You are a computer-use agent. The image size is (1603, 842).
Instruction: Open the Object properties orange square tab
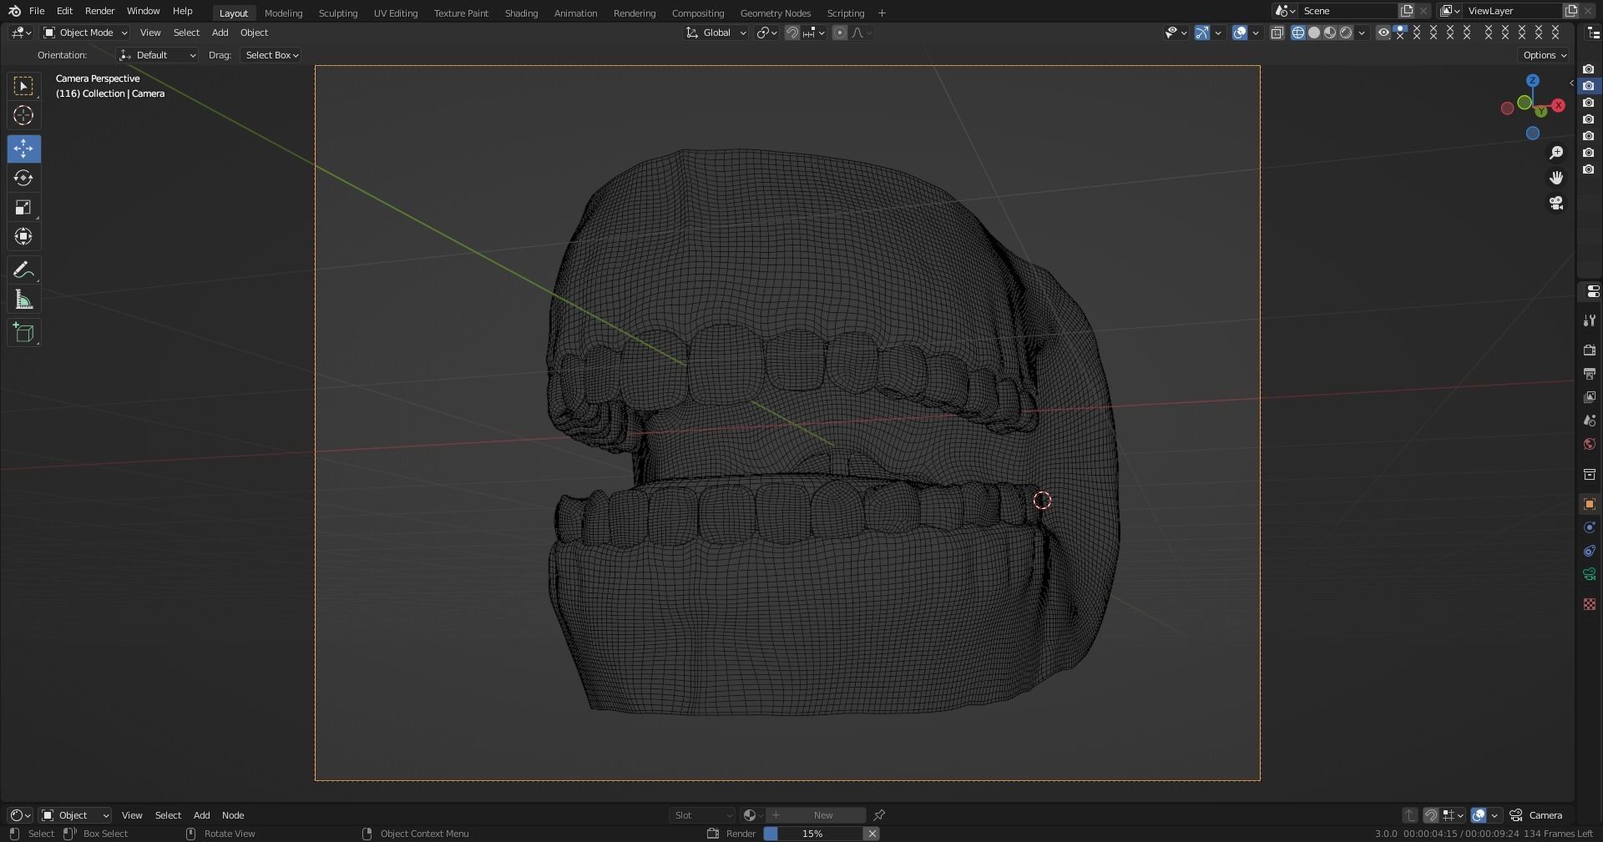click(x=1590, y=504)
